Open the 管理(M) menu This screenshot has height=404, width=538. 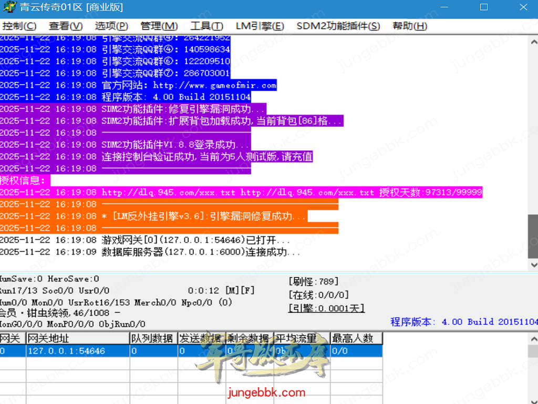point(159,26)
